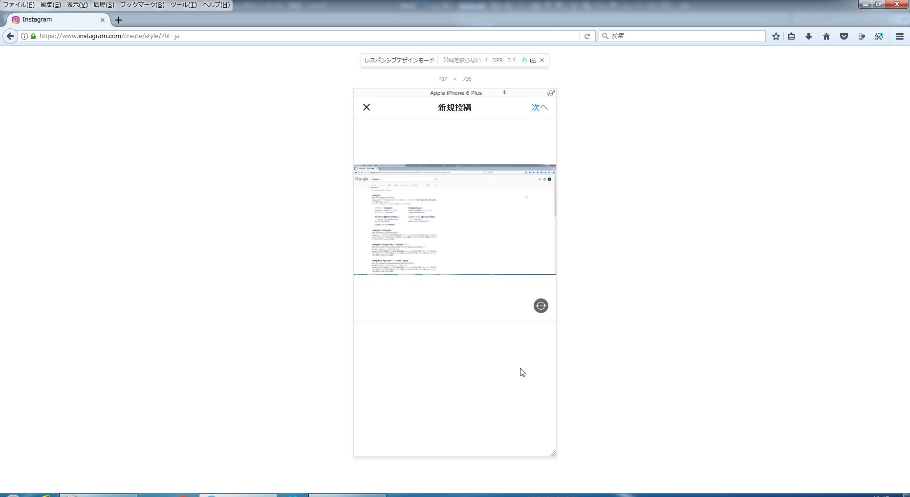
Task: Click the viewport height value 736
Action: 467,79
